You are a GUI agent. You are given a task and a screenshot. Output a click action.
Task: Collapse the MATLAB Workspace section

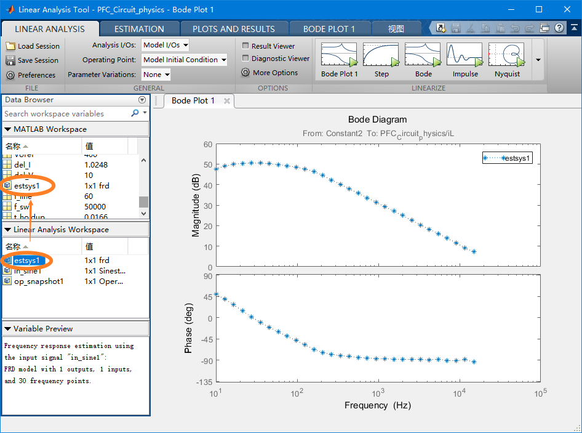[x=7, y=129]
